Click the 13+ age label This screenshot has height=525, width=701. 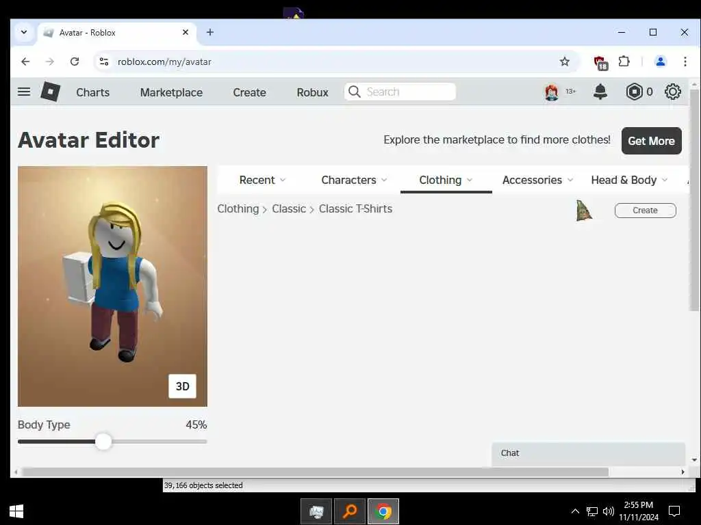click(570, 92)
